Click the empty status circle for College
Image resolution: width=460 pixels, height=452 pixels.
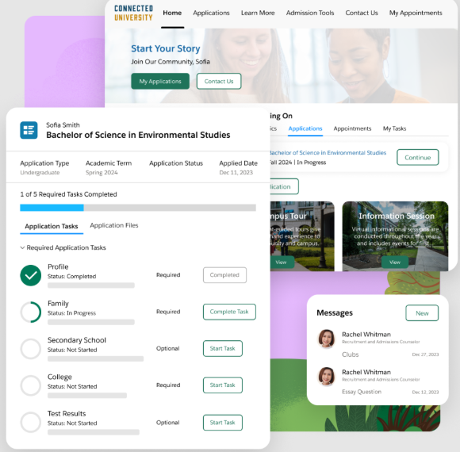click(30, 385)
